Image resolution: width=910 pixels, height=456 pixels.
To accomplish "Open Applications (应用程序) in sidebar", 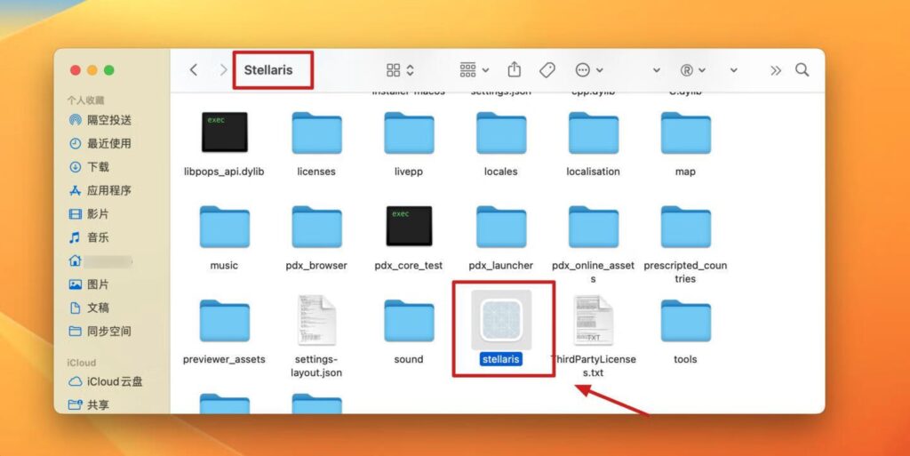I will [x=108, y=190].
